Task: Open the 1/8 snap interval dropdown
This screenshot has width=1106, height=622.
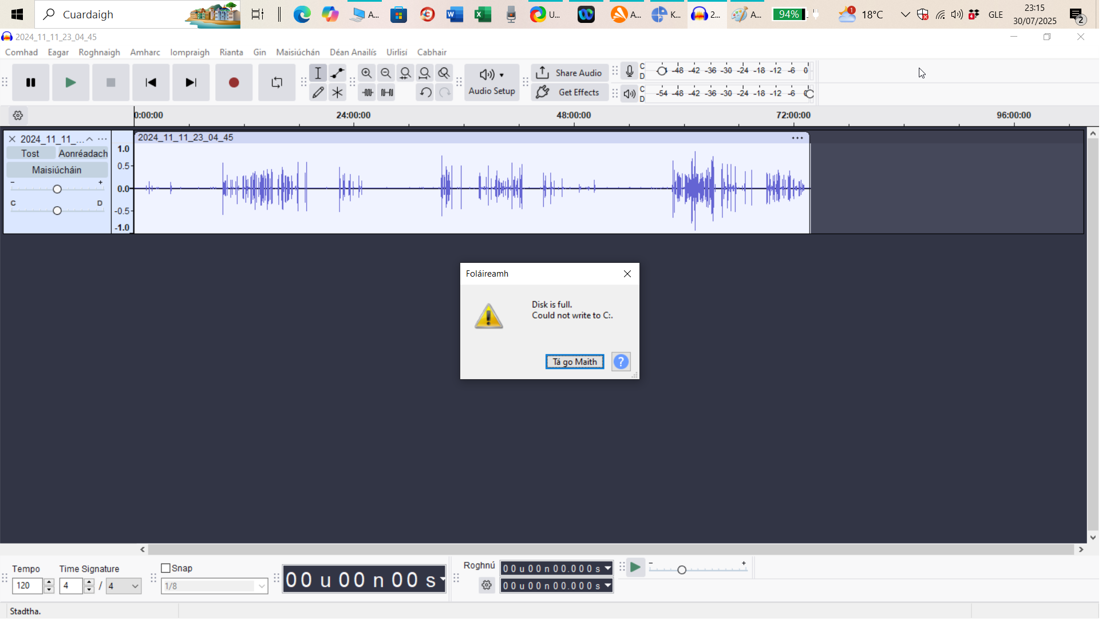Action: (x=214, y=586)
